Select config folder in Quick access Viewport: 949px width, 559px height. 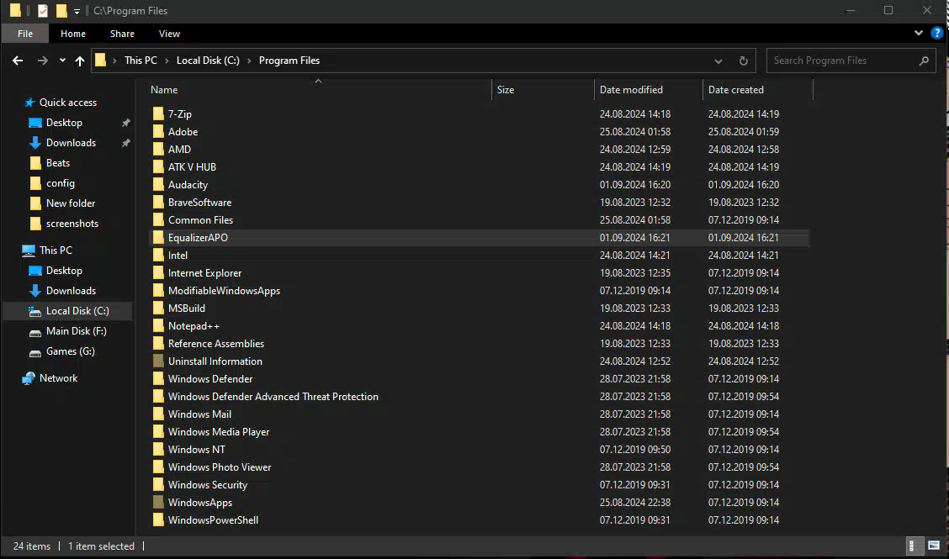(x=61, y=182)
